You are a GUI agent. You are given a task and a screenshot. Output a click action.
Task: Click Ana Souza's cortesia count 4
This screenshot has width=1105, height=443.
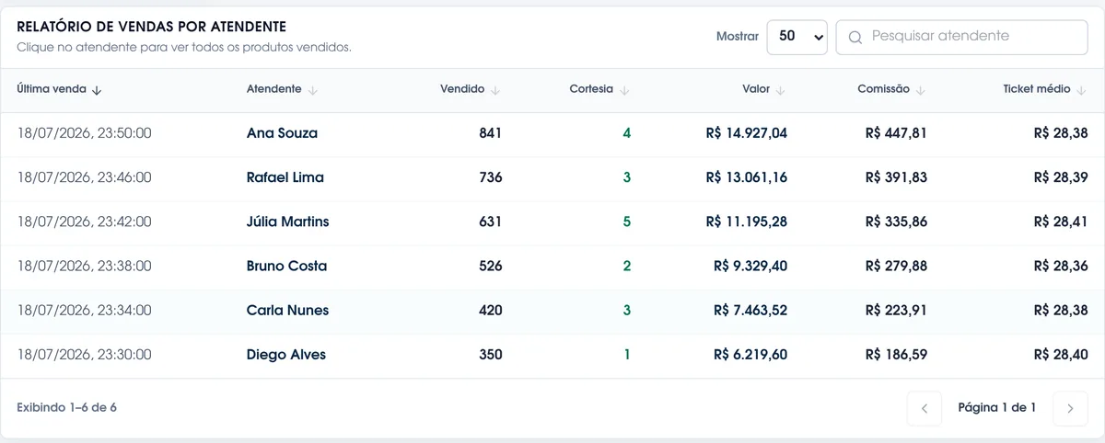[627, 133]
